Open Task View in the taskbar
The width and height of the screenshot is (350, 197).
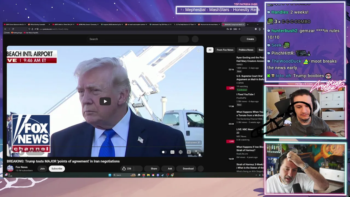coord(139,175)
